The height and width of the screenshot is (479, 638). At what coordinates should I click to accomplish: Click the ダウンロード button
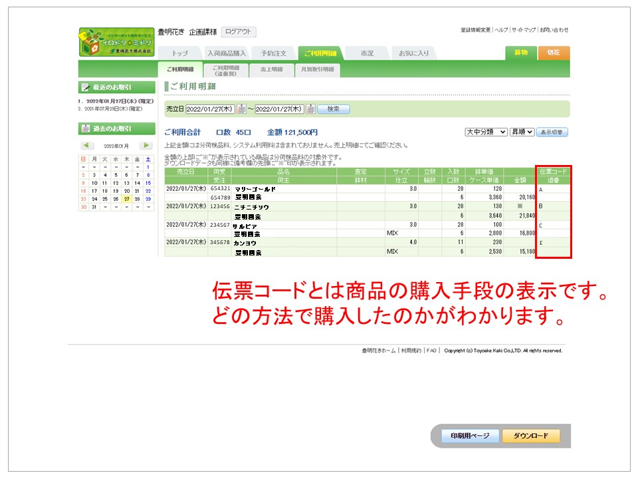click(530, 436)
